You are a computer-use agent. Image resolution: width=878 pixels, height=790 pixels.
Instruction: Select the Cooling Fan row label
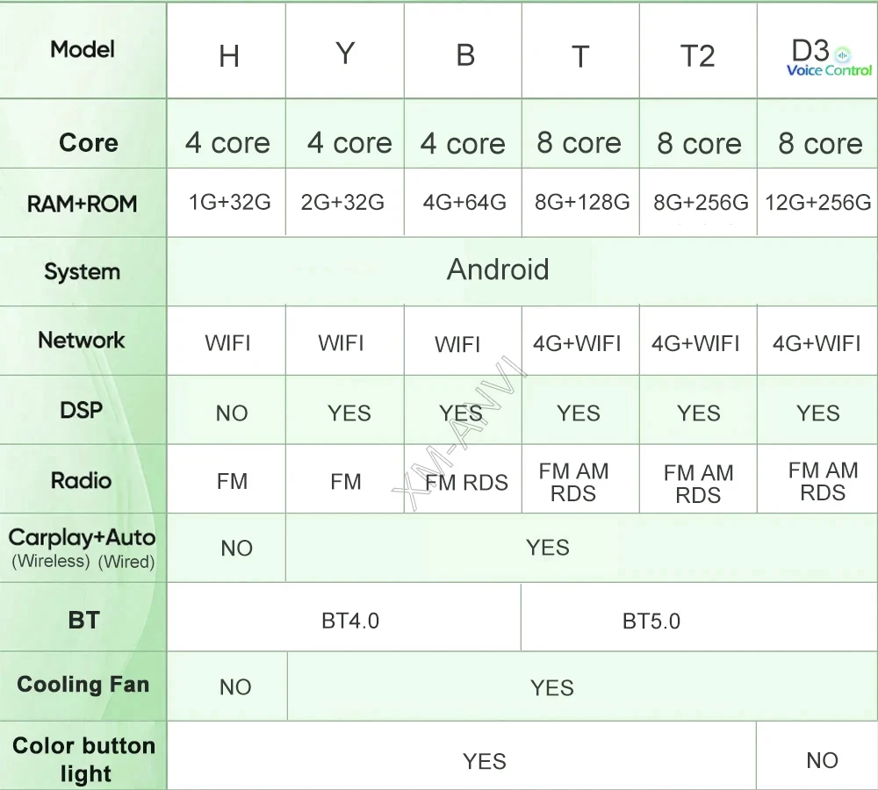[x=83, y=685]
